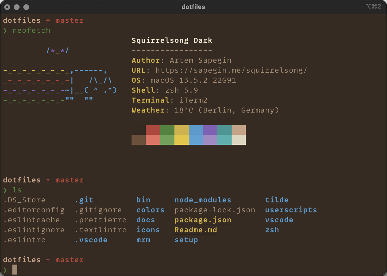Click the green zoom window button
Image resolution: width=387 pixels, height=276 pixels.
pos(26,7)
